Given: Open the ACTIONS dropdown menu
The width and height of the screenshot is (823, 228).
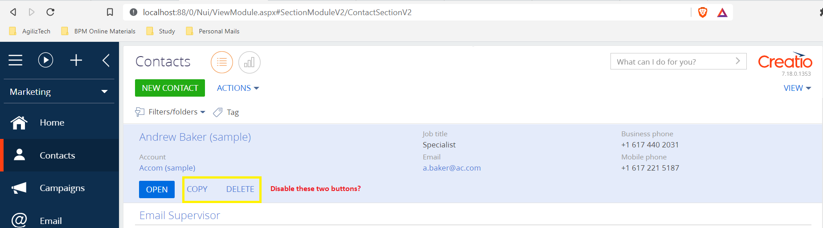Looking at the screenshot, I should tap(238, 88).
